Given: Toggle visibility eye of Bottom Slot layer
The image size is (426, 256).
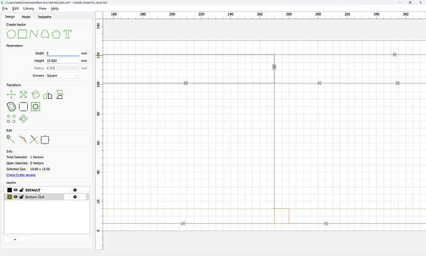Looking at the screenshot, I should (x=16, y=197).
